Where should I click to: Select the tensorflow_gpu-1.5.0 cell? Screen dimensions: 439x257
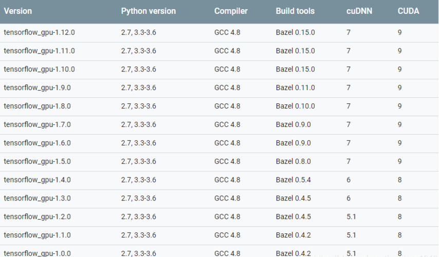(x=37, y=161)
